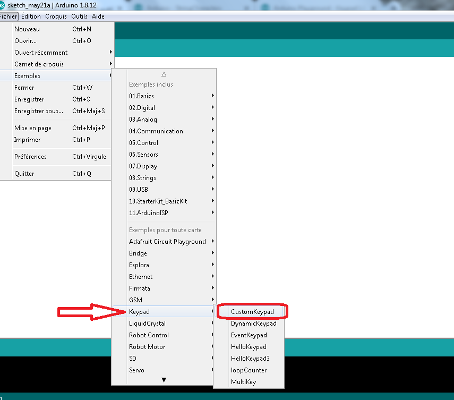Click the Aide menu
Image resolution: width=454 pixels, height=400 pixels.
click(98, 16)
